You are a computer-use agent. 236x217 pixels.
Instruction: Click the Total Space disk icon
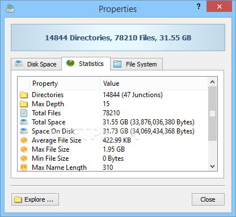24,122
